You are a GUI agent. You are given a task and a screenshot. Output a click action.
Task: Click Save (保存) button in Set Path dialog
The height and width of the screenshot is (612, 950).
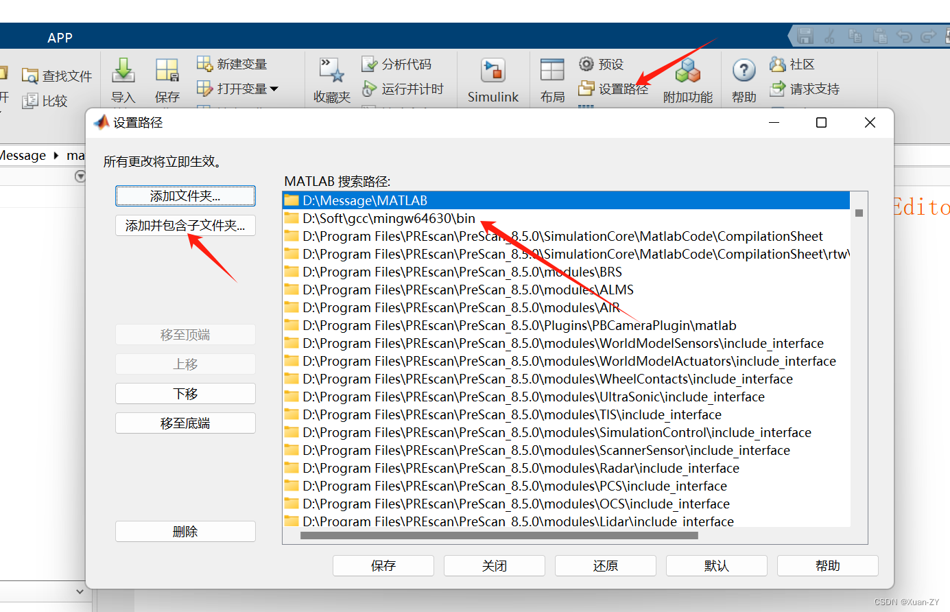(383, 566)
